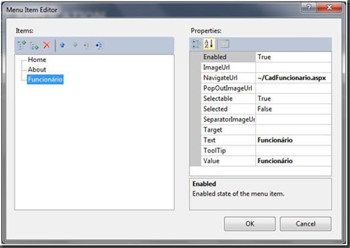This screenshot has height=248, width=350.
Task: Sort properties alphabetically
Action: (x=209, y=43)
